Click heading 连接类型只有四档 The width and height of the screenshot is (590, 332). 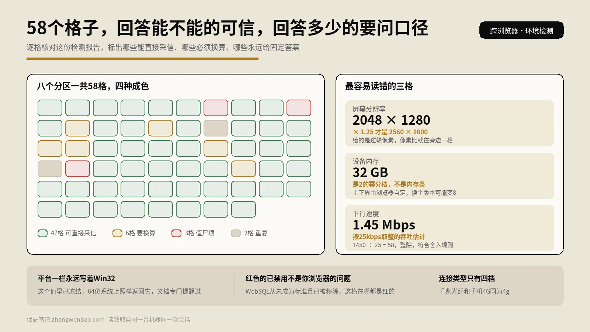[x=467, y=279]
